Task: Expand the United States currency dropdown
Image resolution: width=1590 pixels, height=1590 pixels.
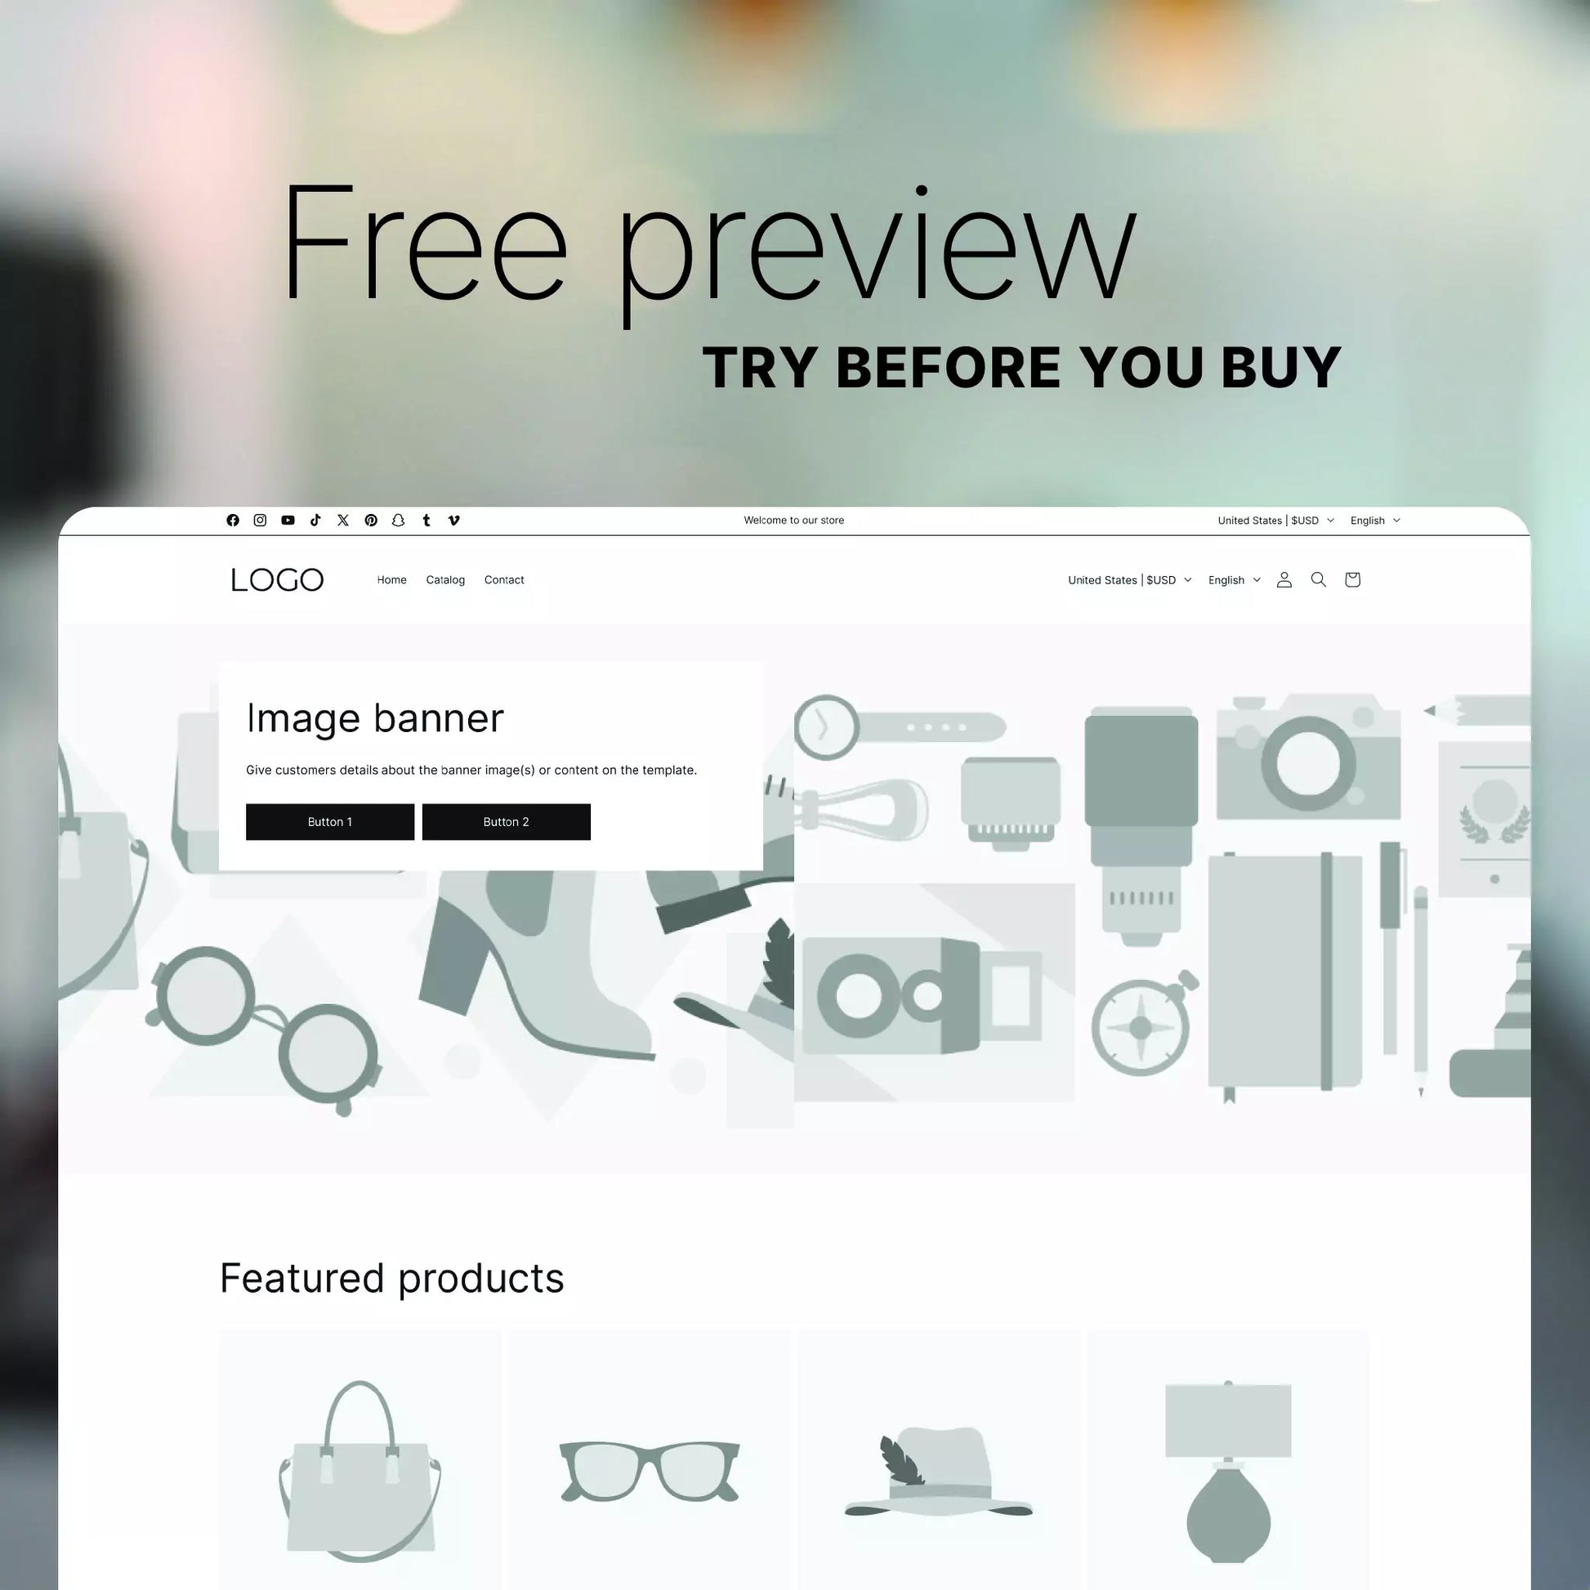Action: pyautogui.click(x=1128, y=579)
